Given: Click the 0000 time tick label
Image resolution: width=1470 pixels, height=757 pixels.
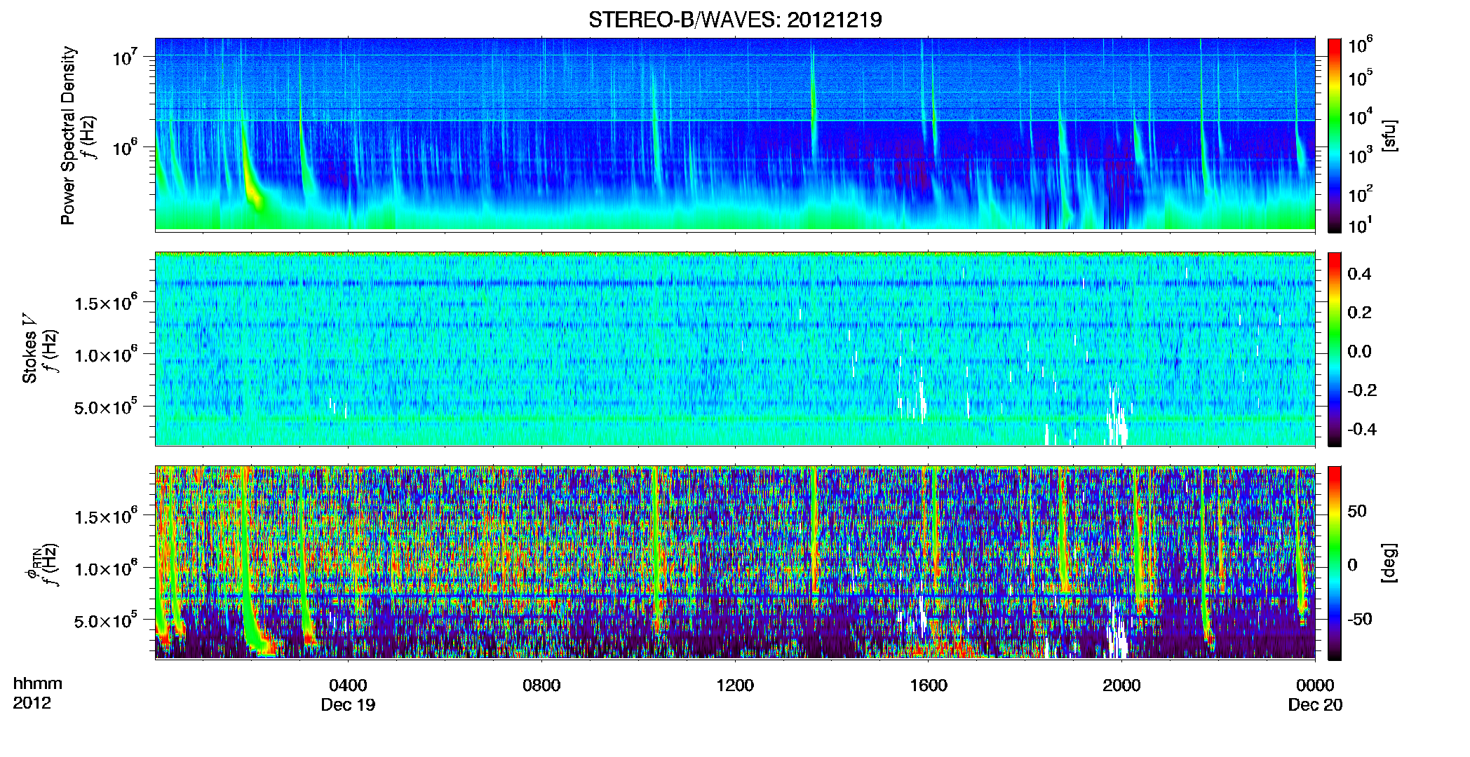Looking at the screenshot, I should [x=1315, y=686].
